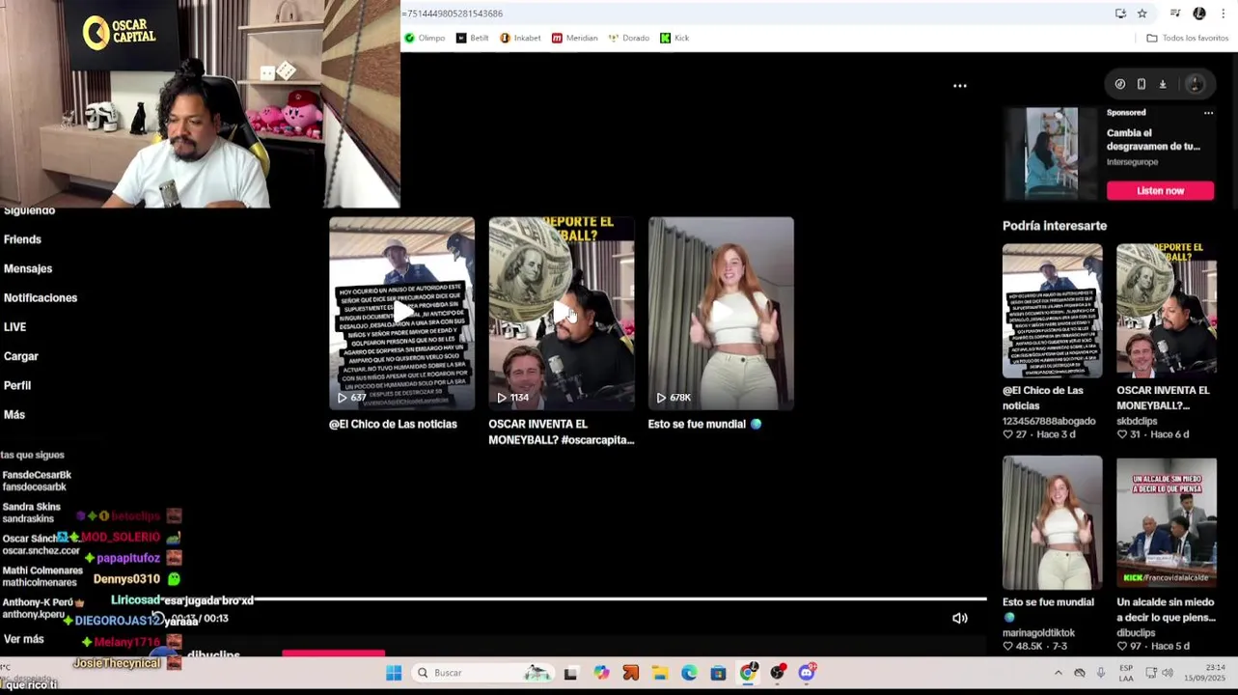Viewport: 1238px width, 695px height.
Task: Click the dibuclips username under suggested video
Action: pyautogui.click(x=1136, y=633)
